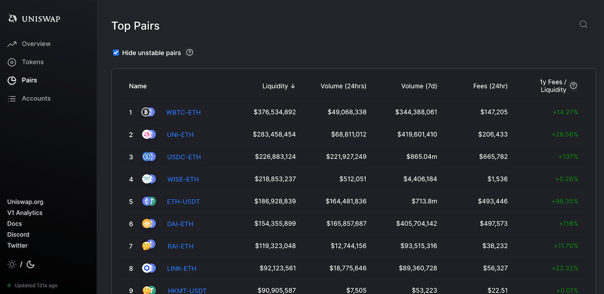Screen dimensions: 604x294
Task: Sort pairs by Fees (24hr) header
Action: pyautogui.click(x=490, y=86)
